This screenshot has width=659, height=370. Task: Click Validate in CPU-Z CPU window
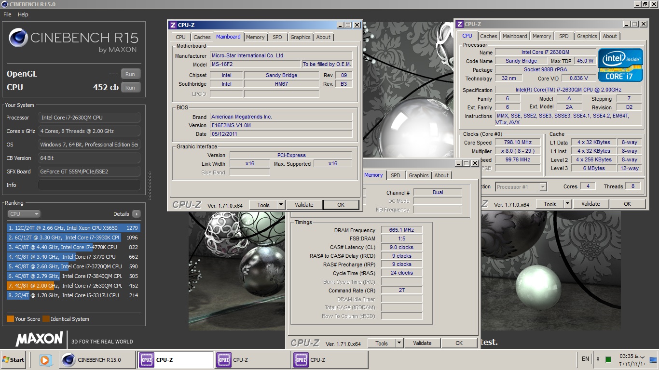(x=590, y=204)
